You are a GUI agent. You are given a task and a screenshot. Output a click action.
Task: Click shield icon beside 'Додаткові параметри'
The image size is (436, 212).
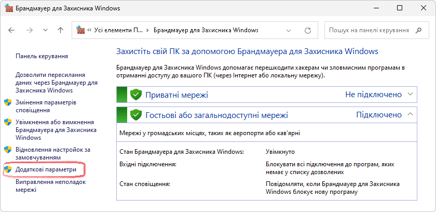click(x=8, y=169)
